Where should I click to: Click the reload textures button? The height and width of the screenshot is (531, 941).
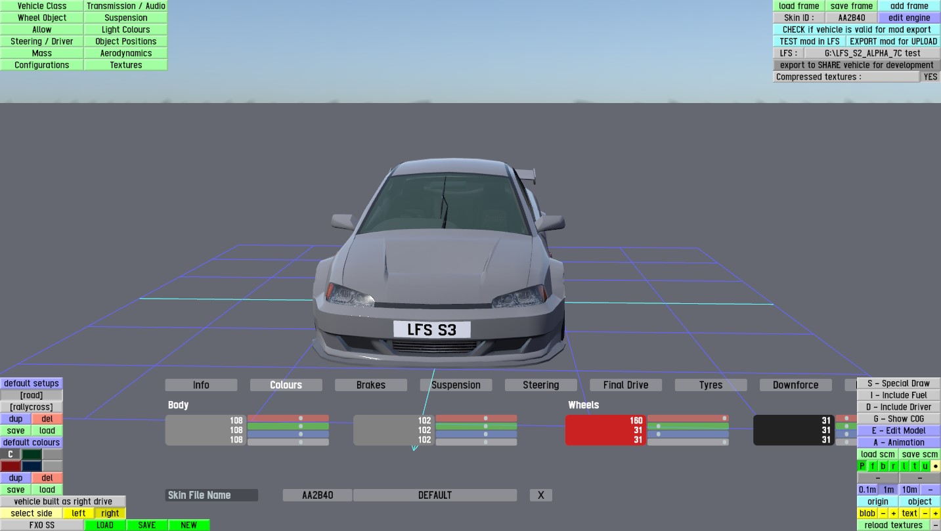893,525
